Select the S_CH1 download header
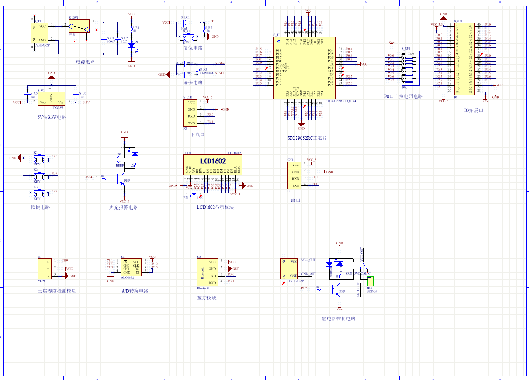Screen dimensions: 529x380 190,113
